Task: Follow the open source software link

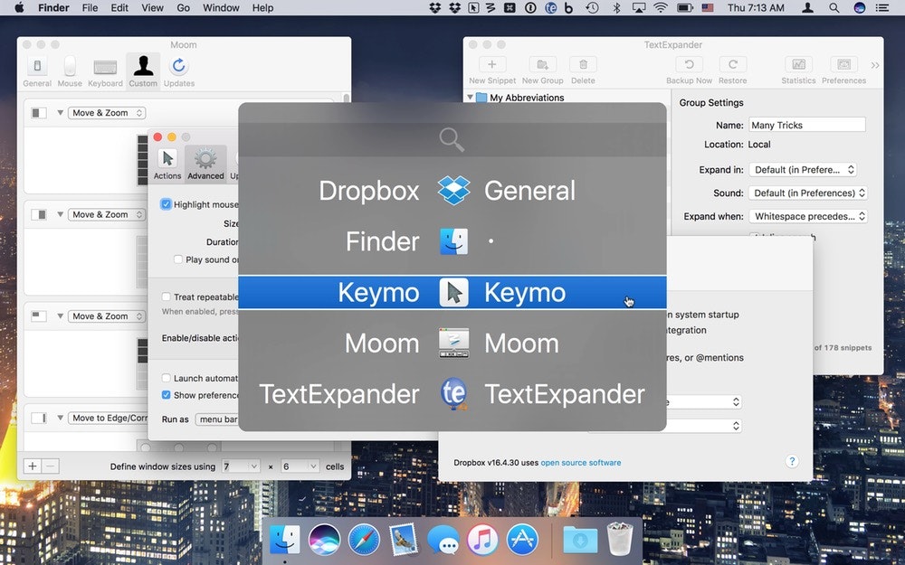Action: pos(581,462)
